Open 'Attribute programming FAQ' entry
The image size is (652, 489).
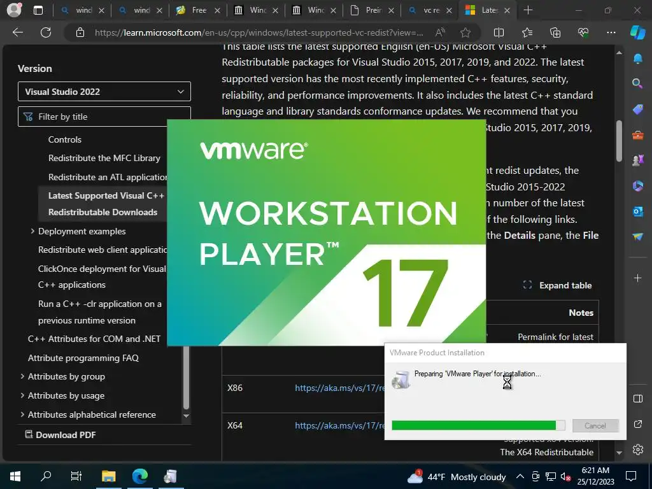point(83,358)
